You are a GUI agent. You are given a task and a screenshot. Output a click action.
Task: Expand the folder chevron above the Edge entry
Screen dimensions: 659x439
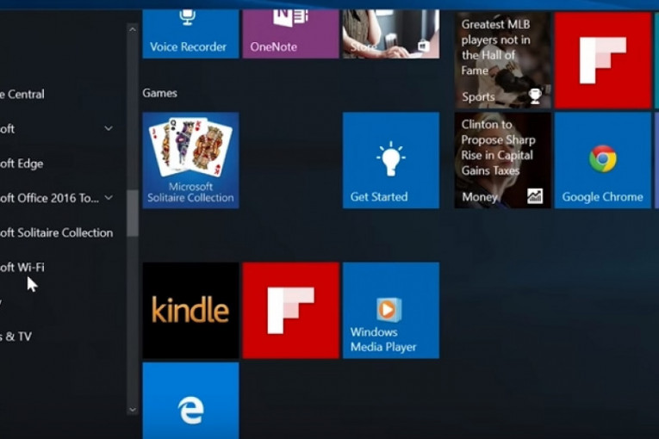pyautogui.click(x=109, y=128)
